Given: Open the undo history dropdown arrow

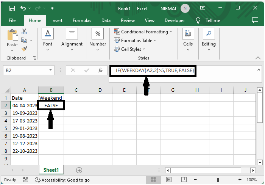Looking at the screenshot, I should click(30, 8).
